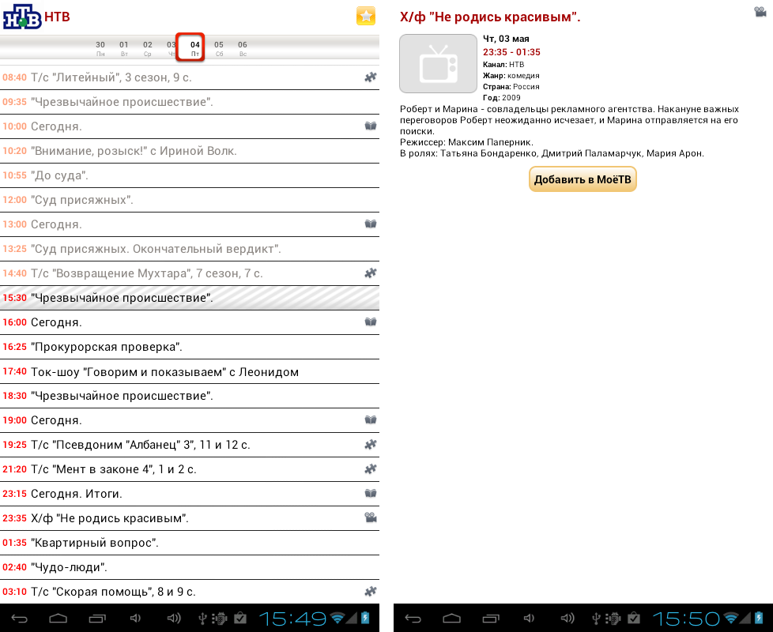This screenshot has width=773, height=632.
Task: Tap the film genre icon on details screen
Action: click(x=760, y=12)
